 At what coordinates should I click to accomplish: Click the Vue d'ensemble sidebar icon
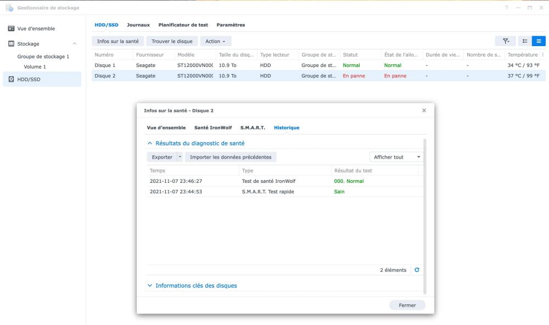12,29
